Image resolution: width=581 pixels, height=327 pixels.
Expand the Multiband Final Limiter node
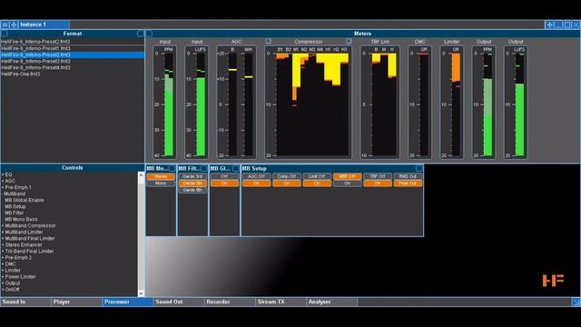click(x=3, y=238)
